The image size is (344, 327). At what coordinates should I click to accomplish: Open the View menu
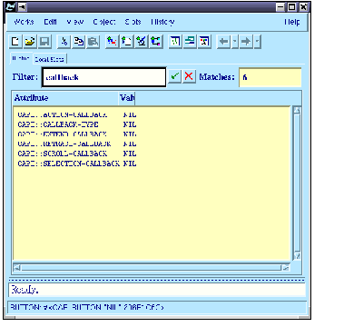pos(75,22)
